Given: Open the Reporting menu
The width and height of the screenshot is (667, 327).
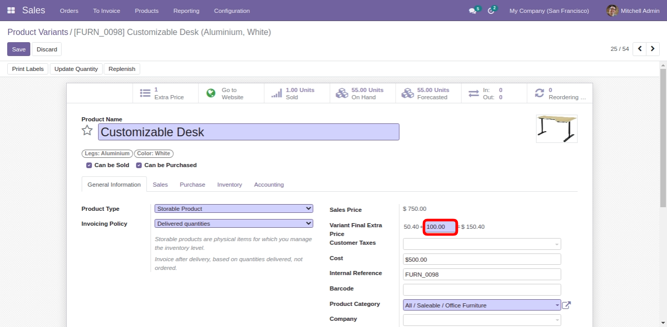Looking at the screenshot, I should pos(186,11).
